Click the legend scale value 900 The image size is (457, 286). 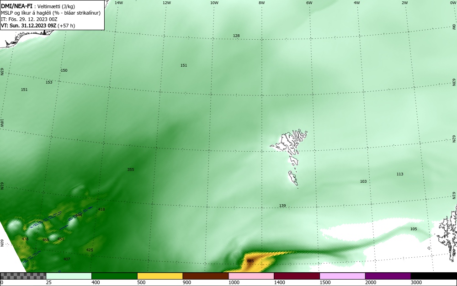[x=187, y=282]
